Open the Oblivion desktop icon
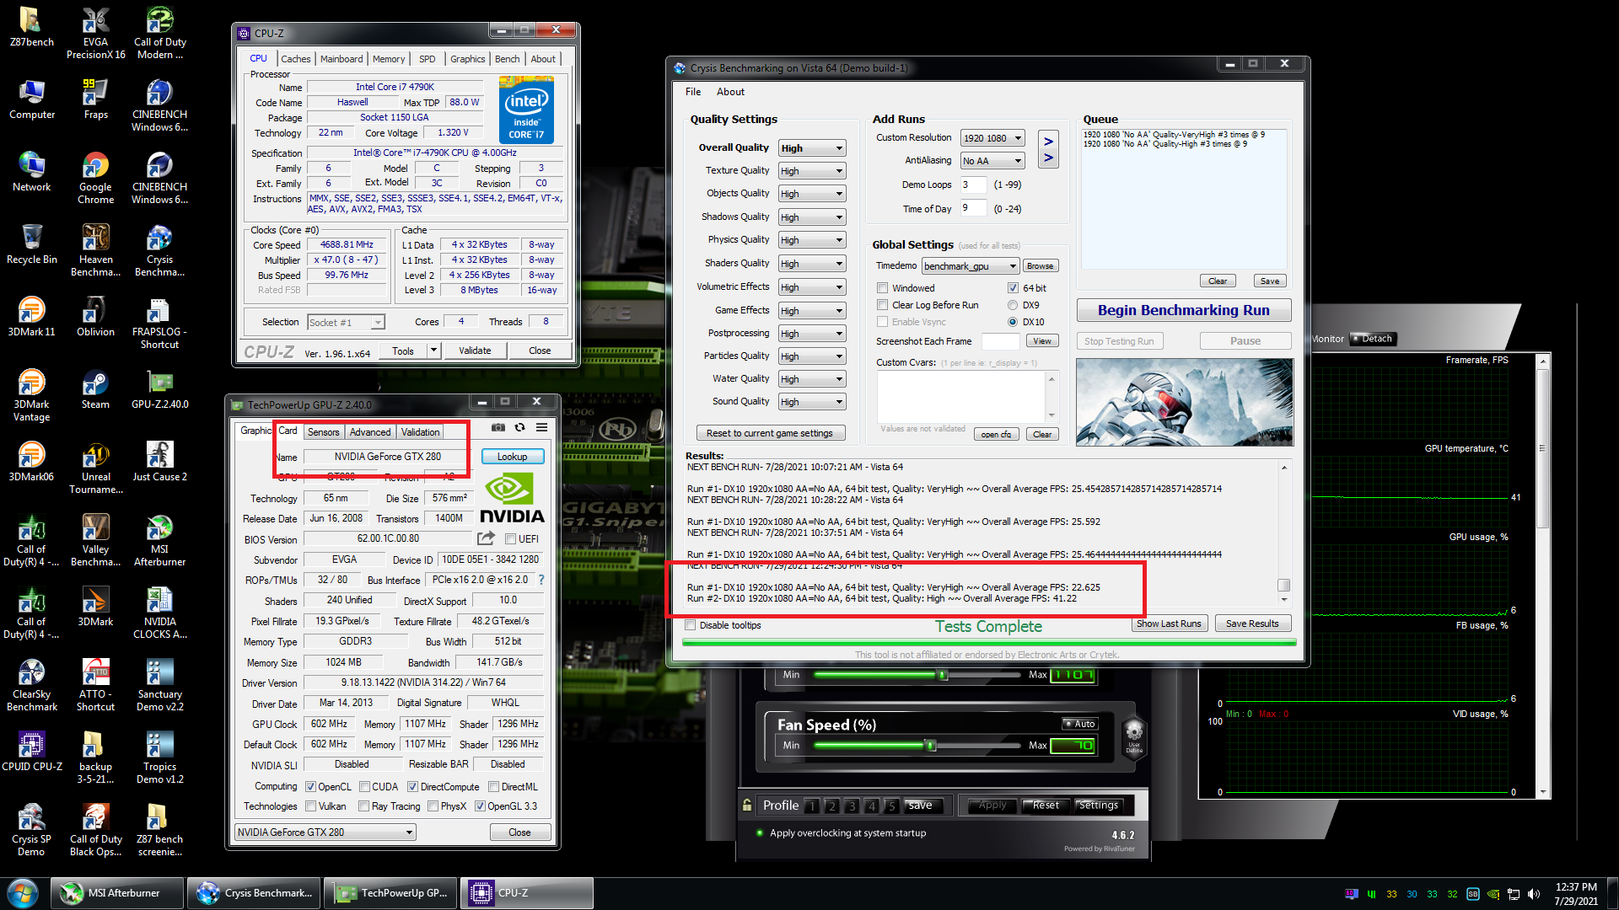 click(x=95, y=317)
